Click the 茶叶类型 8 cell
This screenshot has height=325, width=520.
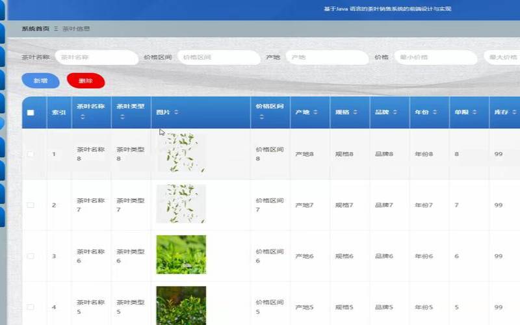131,154
